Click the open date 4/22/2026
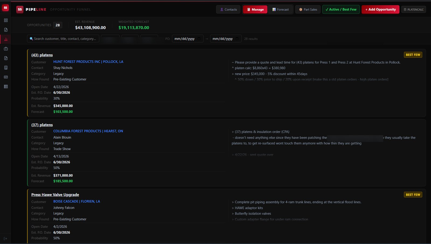Image resolution: width=431 pixels, height=244 pixels. (61, 87)
